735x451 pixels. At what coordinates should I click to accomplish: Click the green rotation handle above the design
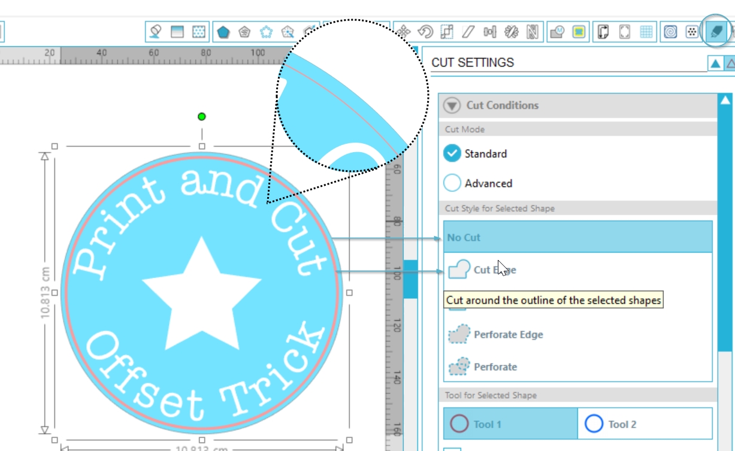(x=202, y=116)
